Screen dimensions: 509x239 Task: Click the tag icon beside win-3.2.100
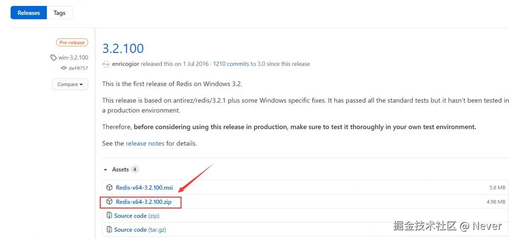pos(53,58)
